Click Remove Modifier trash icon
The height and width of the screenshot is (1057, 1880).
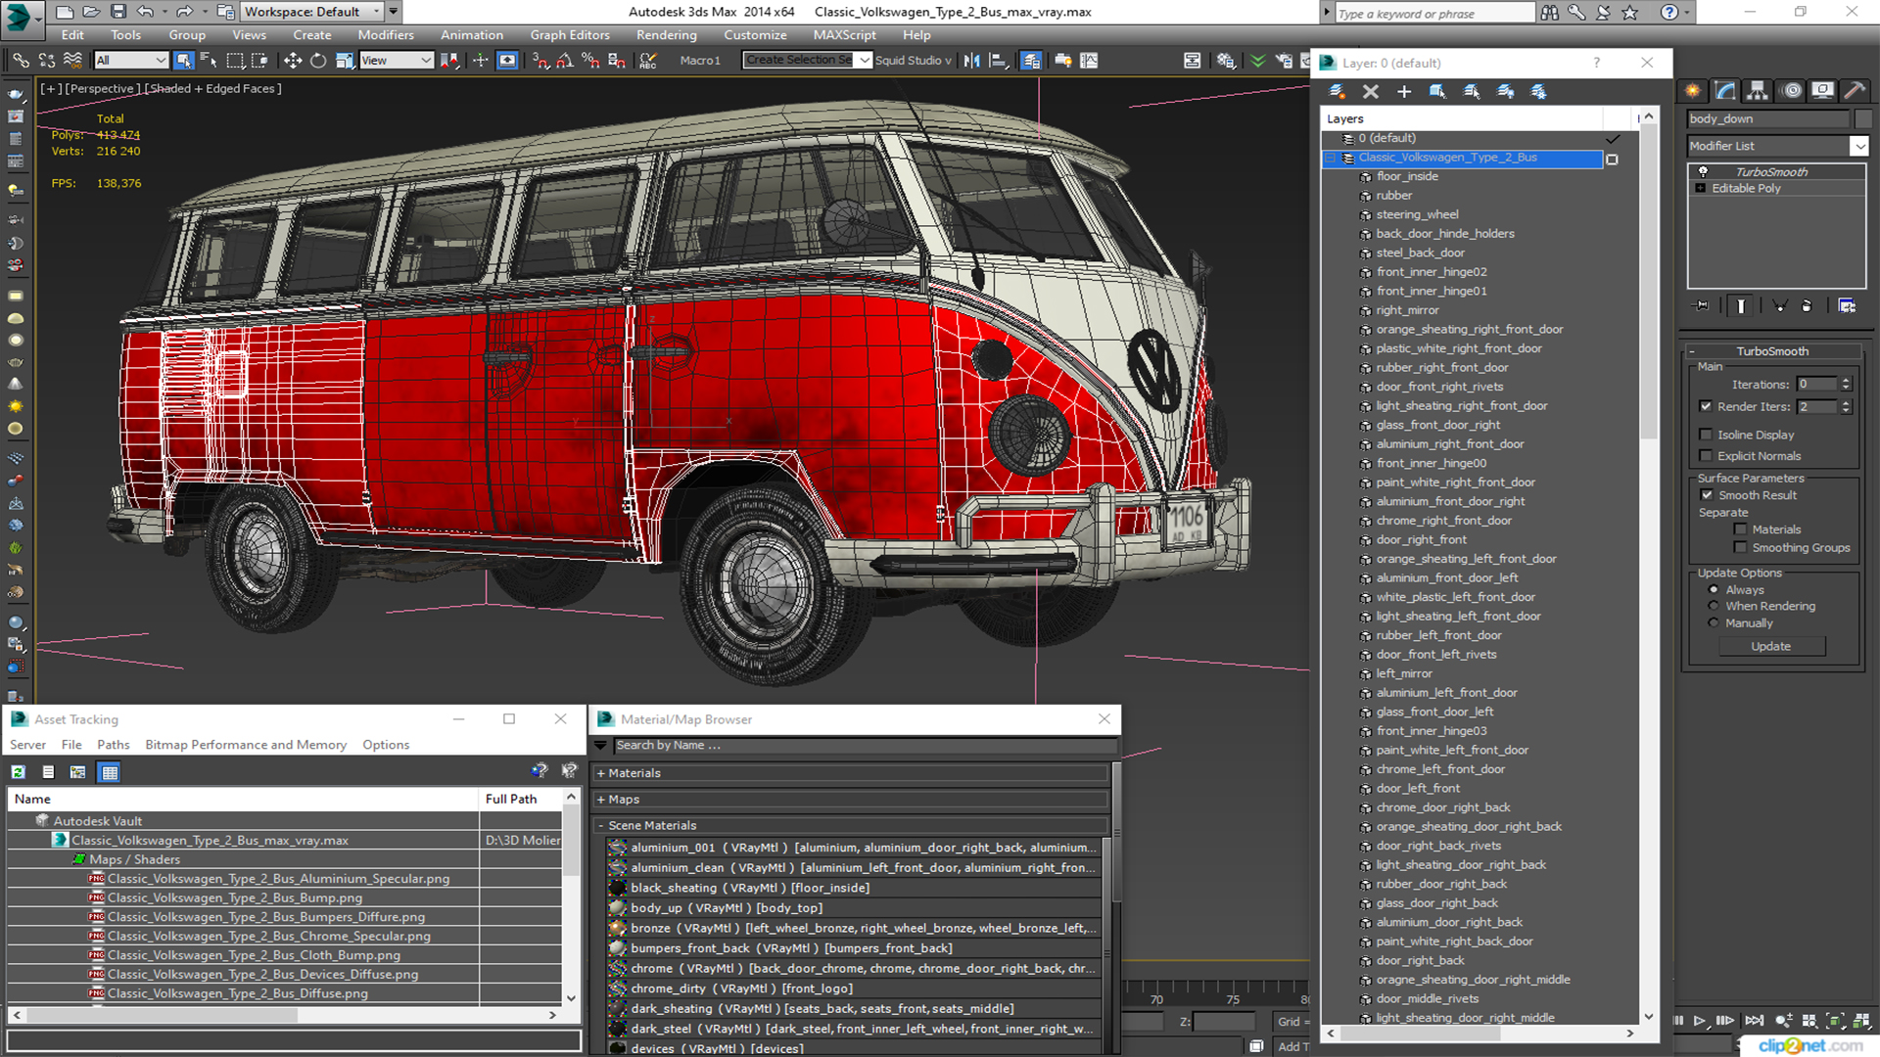[x=1807, y=306]
